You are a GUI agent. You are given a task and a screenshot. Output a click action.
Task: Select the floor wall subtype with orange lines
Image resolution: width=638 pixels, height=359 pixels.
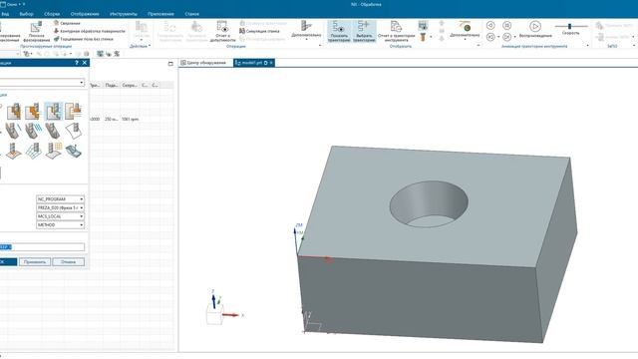click(x=73, y=111)
